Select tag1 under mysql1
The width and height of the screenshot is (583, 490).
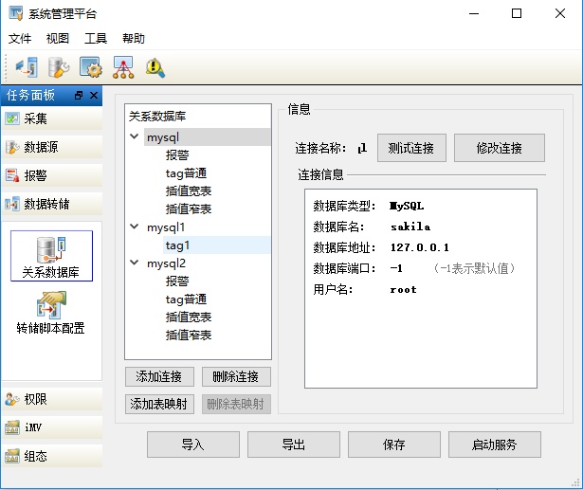click(x=179, y=245)
